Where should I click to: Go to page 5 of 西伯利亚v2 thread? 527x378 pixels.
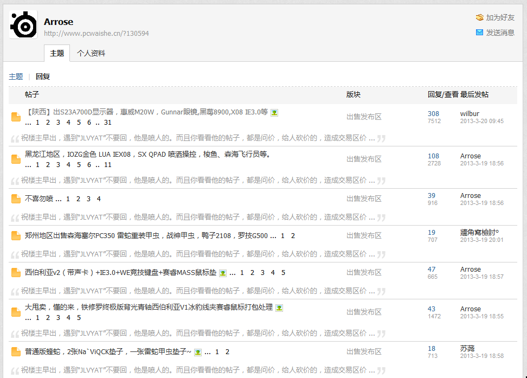[284, 272]
